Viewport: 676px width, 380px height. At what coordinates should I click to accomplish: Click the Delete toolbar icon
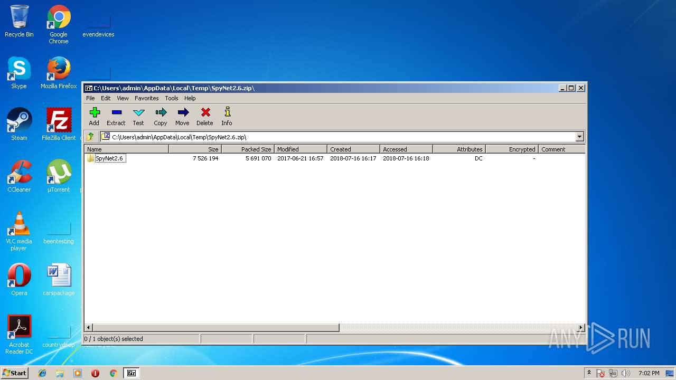(x=205, y=116)
